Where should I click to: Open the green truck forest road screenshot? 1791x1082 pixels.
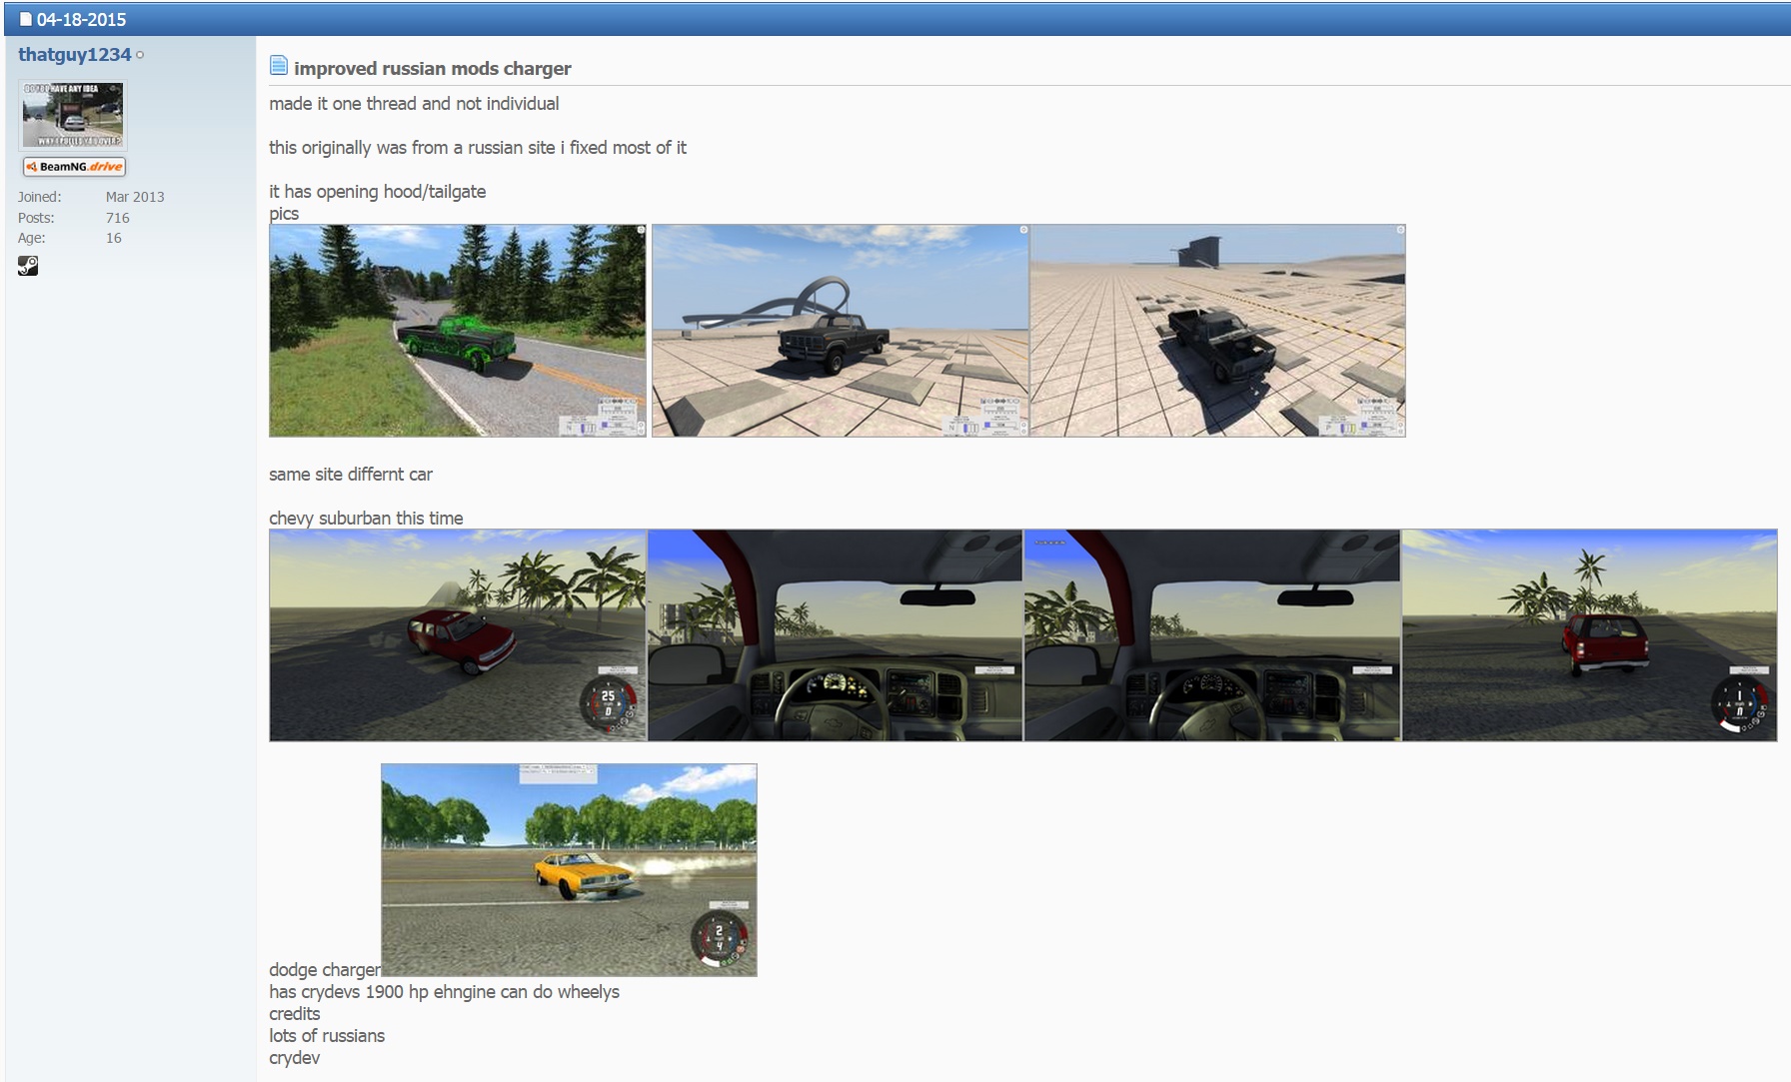(458, 331)
